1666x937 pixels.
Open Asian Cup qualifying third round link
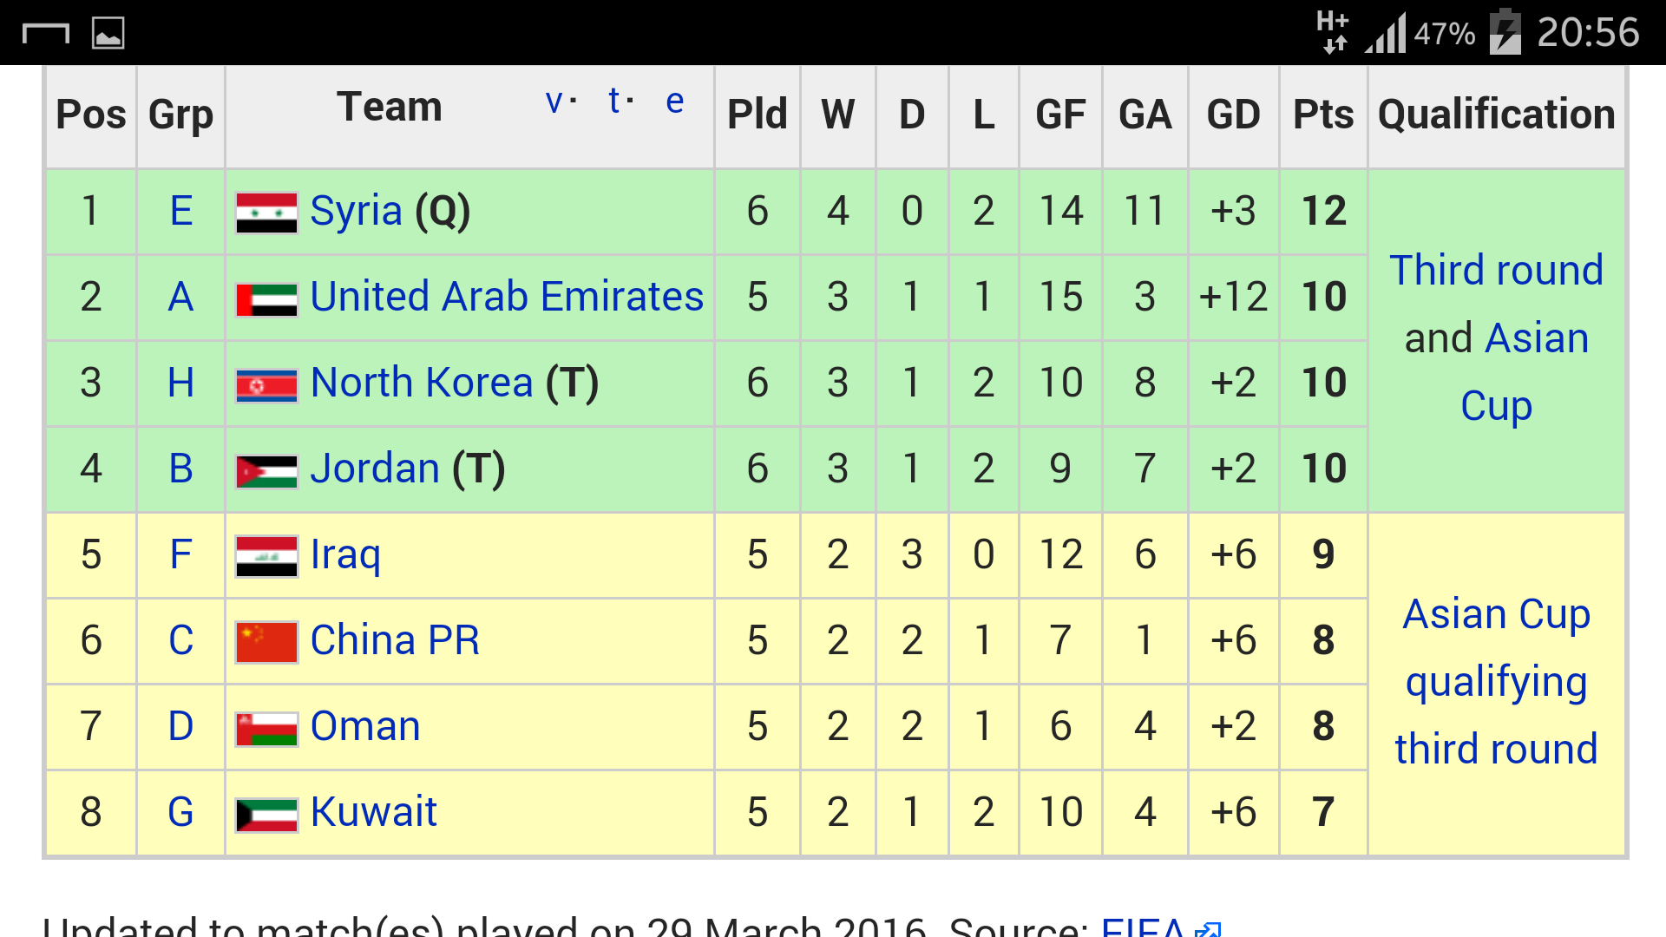pos(1496,681)
